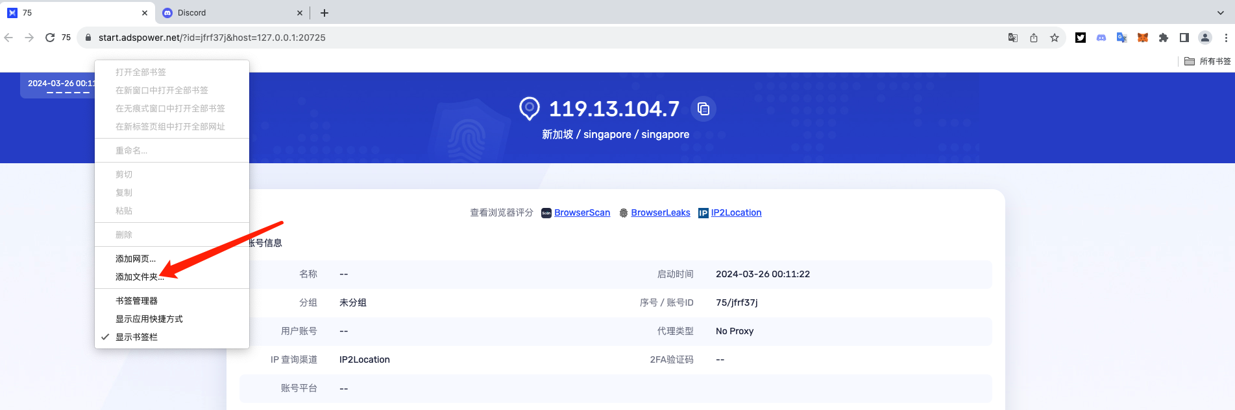Screen dimensions: 1235x410
Task: Open the IP2Location link
Action: tap(736, 212)
